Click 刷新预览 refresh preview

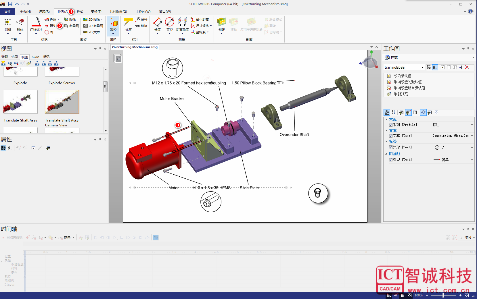pyautogui.click(x=401, y=94)
